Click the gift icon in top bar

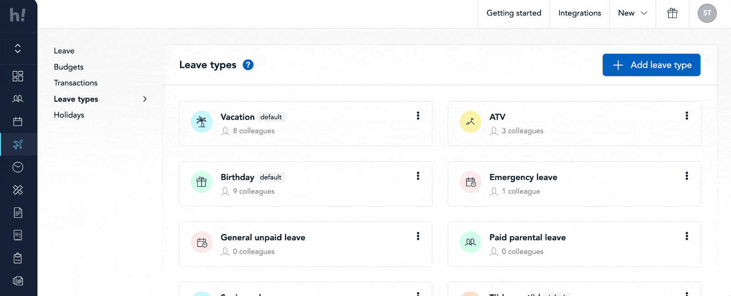point(672,13)
